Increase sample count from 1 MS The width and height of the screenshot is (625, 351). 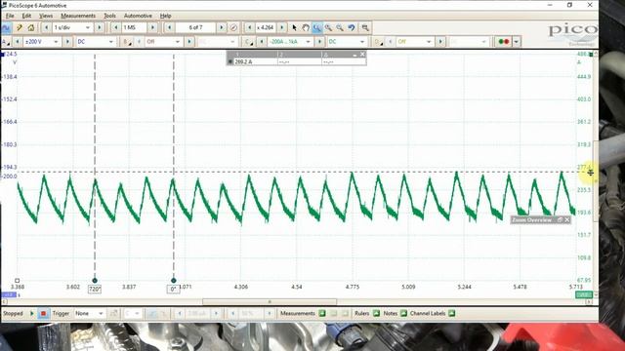pyautogui.click(x=152, y=28)
